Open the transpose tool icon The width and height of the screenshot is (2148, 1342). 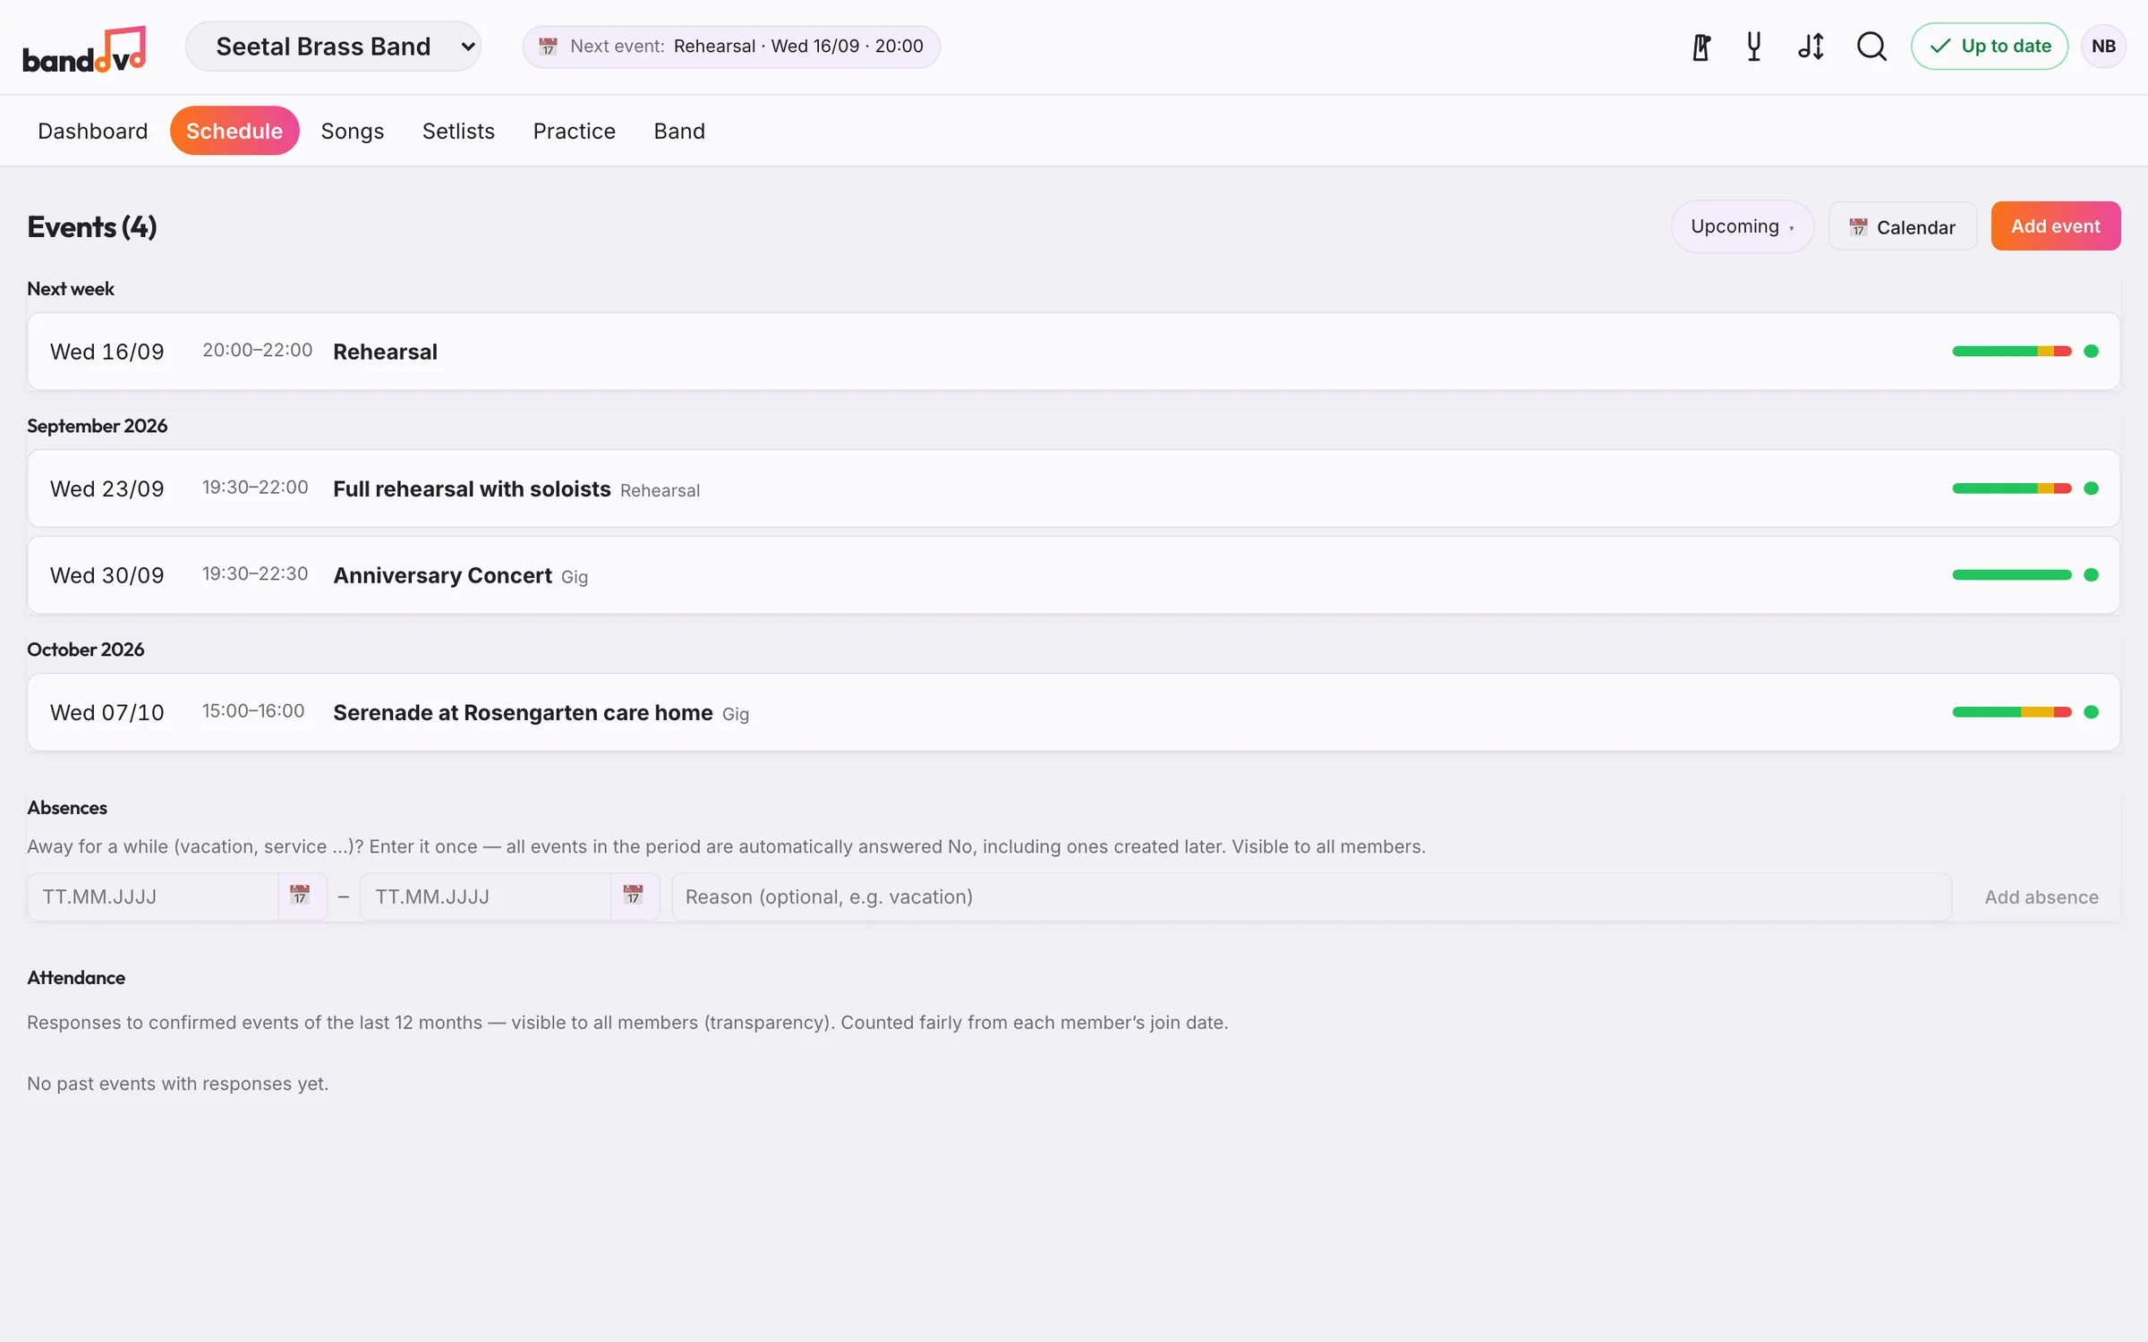point(1811,47)
